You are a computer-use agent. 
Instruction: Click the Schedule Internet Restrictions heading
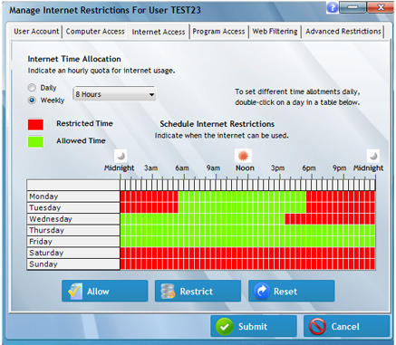pyautogui.click(x=217, y=124)
